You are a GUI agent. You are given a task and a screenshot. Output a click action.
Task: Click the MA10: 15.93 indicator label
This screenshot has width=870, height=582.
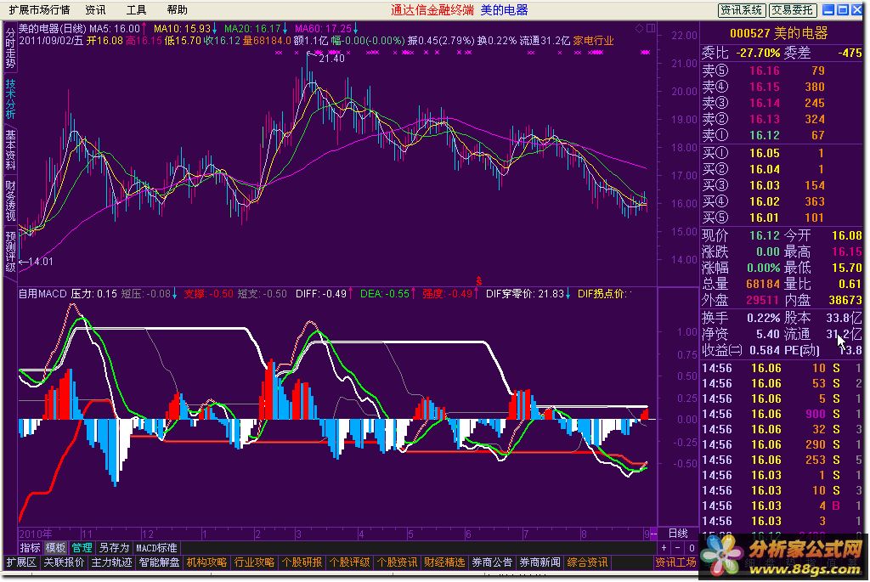click(x=182, y=28)
